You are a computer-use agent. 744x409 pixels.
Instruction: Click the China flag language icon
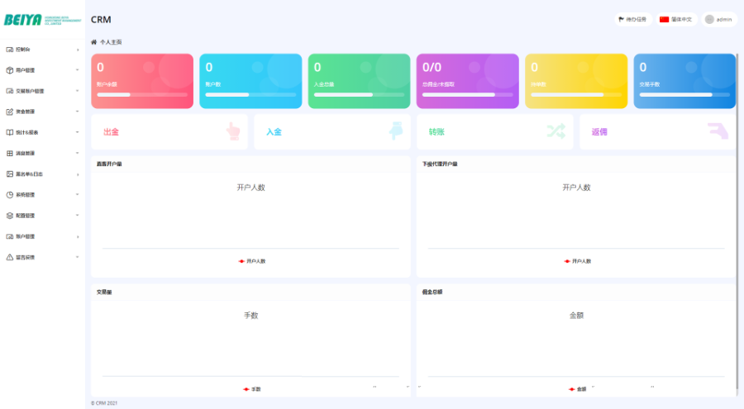664,19
